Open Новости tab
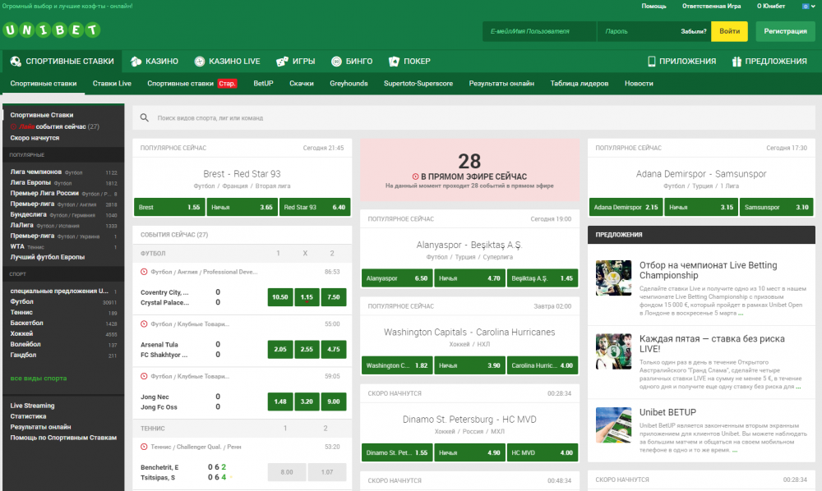Screen dimensions: 822x491 pos(639,83)
